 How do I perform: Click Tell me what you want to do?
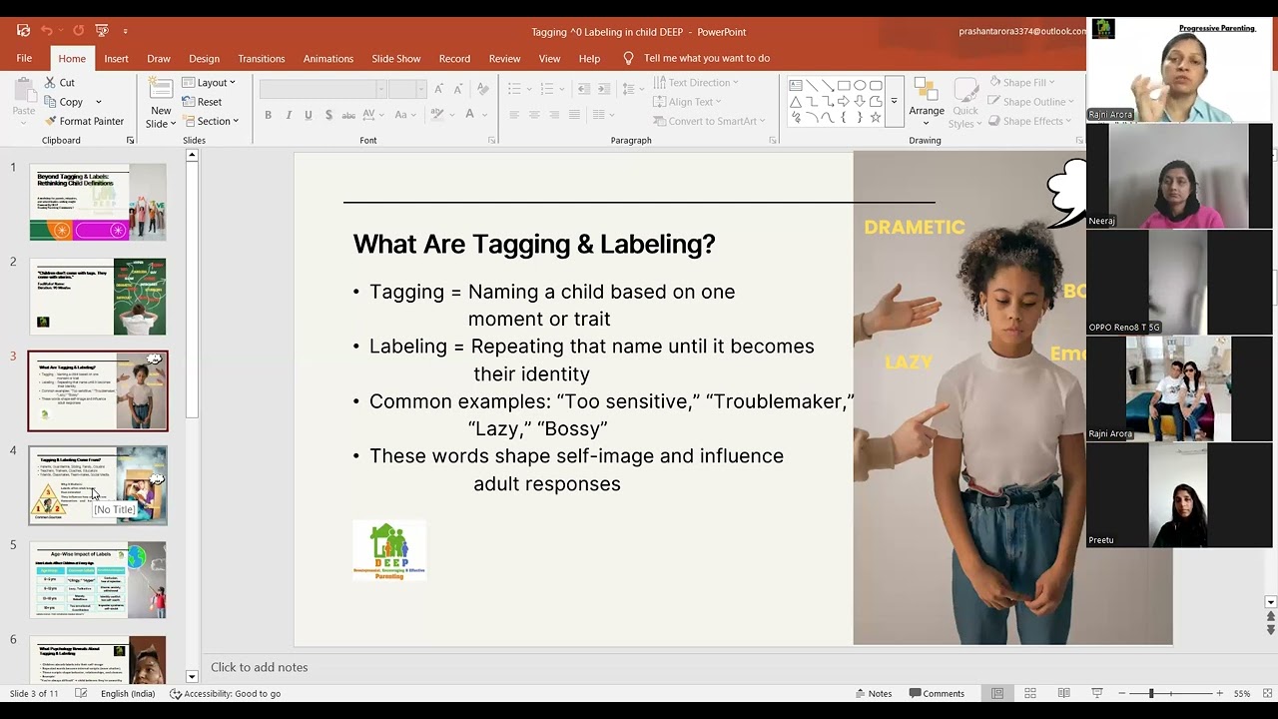click(696, 58)
